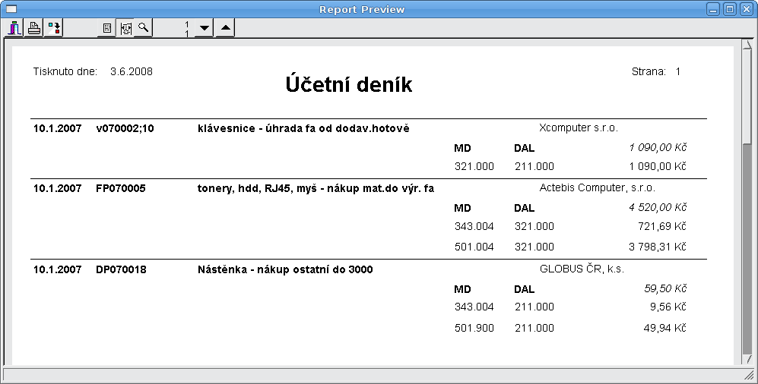Click the Actebis Computer, s.r.o. company name

click(x=597, y=187)
